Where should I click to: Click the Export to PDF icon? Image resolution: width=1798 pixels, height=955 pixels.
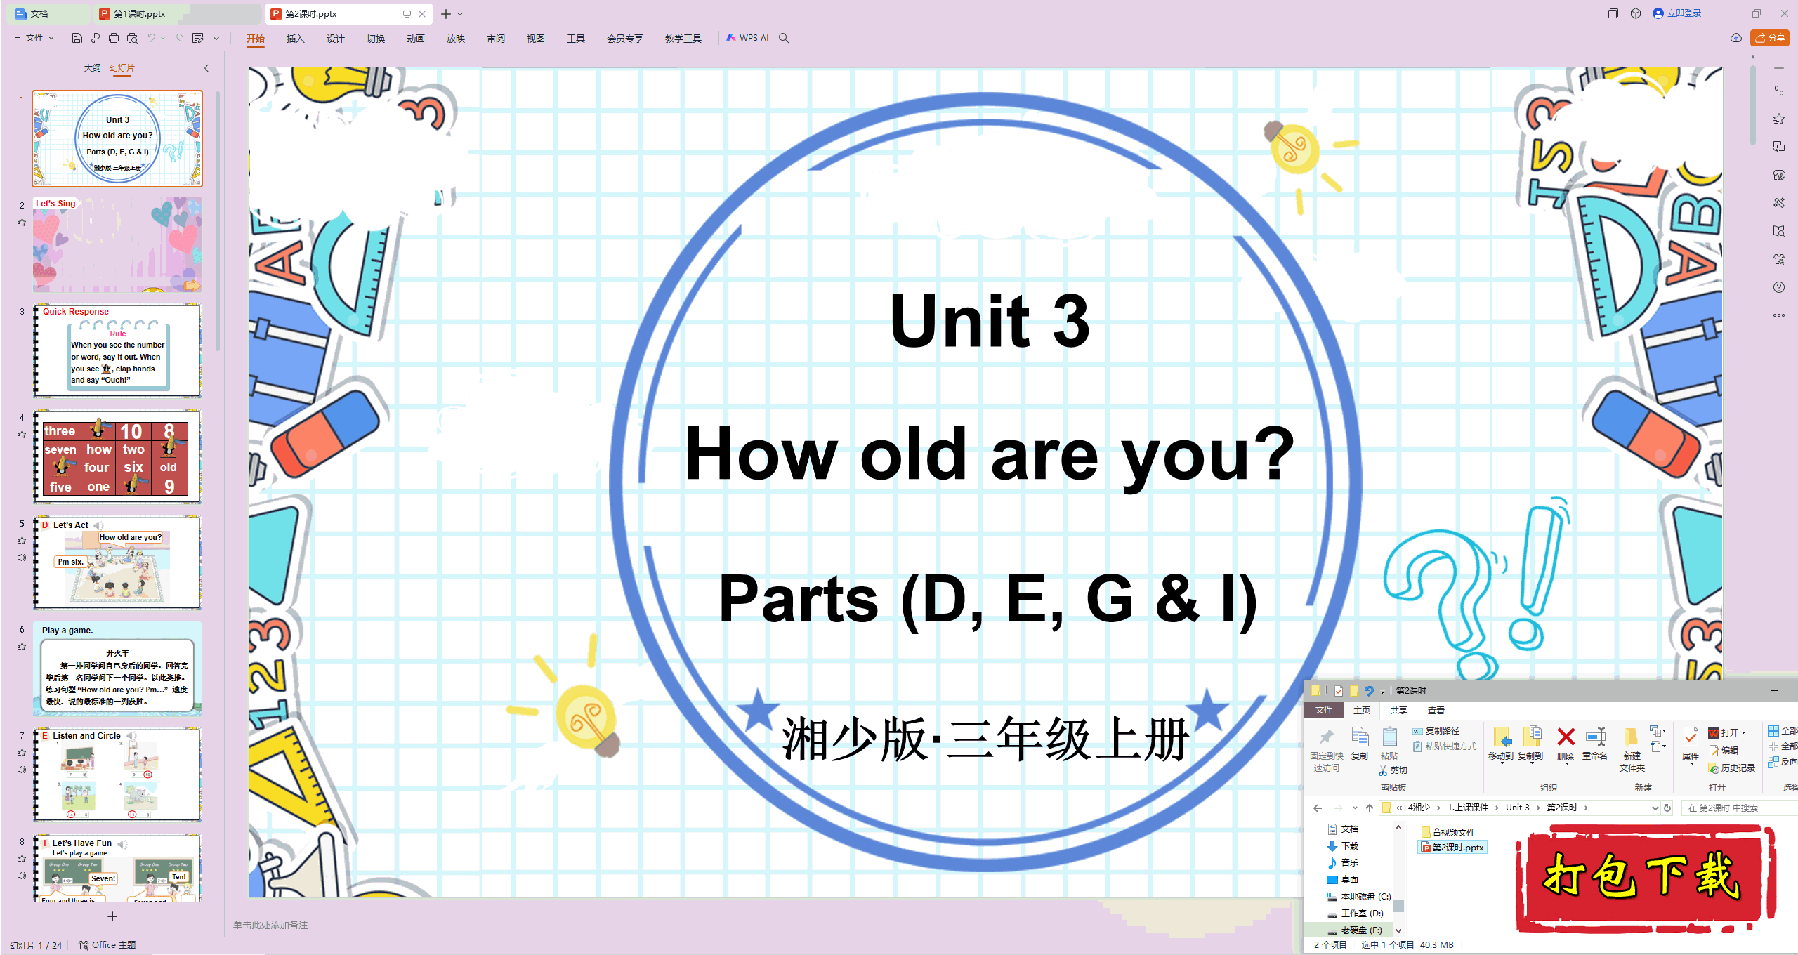(95, 38)
